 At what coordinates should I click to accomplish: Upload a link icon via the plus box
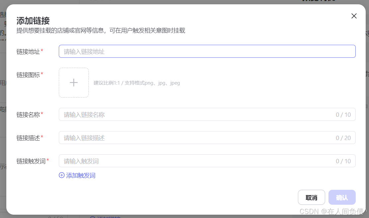tap(74, 83)
